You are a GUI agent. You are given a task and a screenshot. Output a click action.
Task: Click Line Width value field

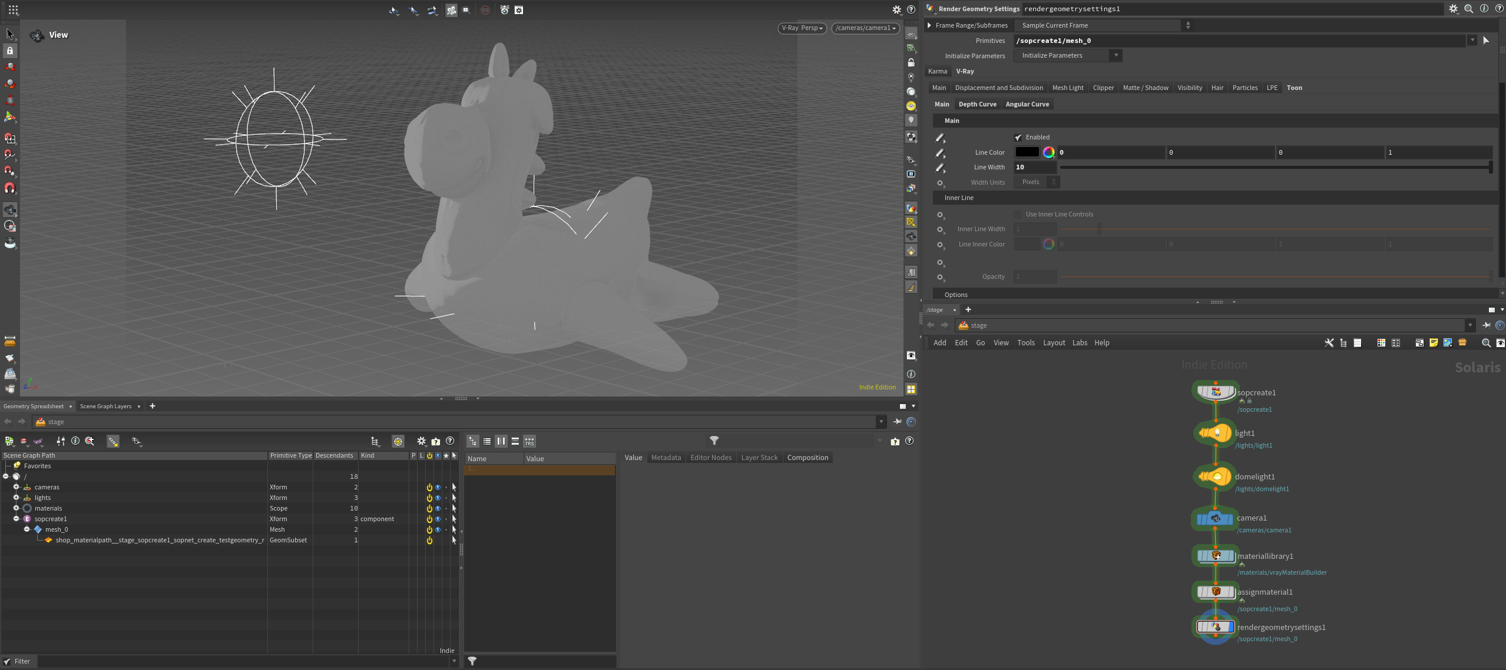tap(1035, 168)
